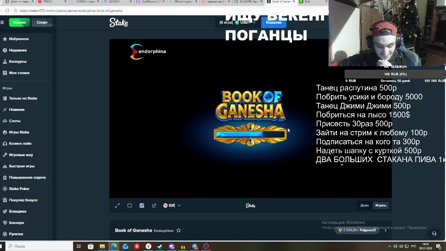Click the Игровые шоу icon
The image size is (446, 251).
tap(5, 155)
